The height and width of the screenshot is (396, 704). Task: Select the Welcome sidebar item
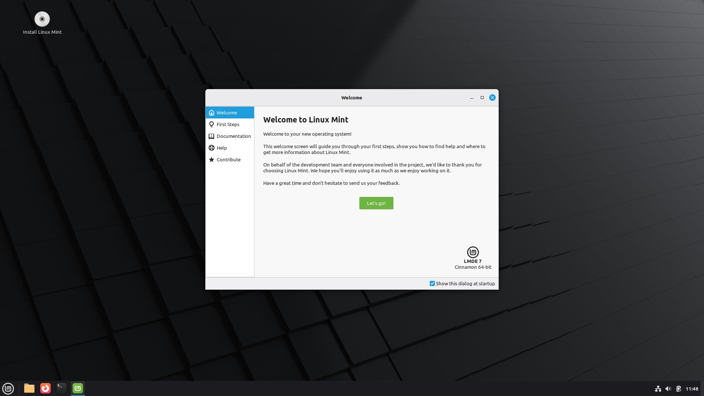pos(227,113)
